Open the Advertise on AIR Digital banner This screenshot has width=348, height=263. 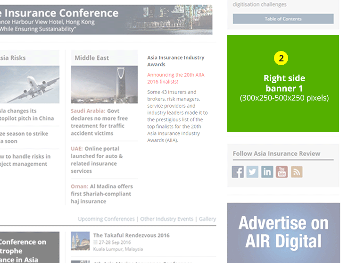click(x=283, y=233)
